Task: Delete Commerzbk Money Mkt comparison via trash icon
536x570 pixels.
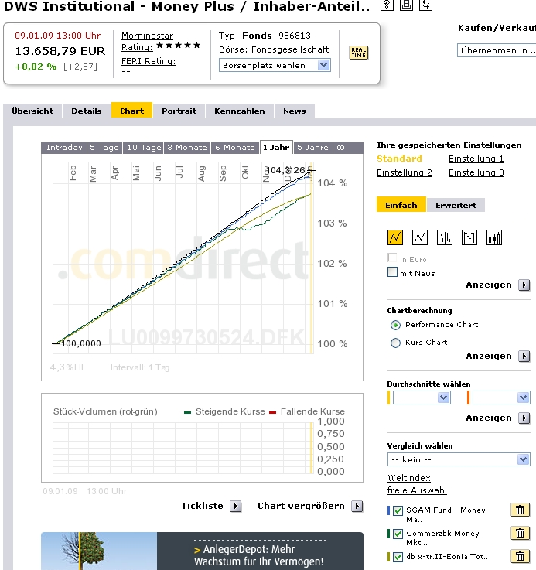Action: pos(520,534)
